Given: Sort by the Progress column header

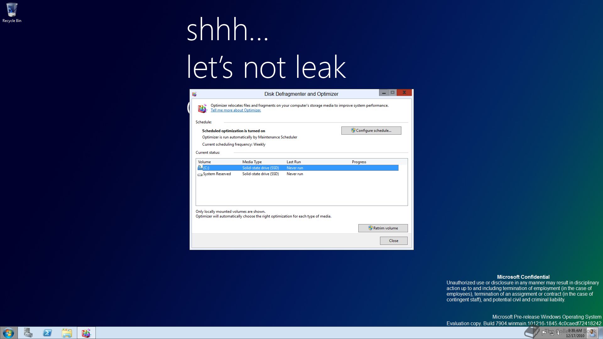Looking at the screenshot, I should coord(374,162).
